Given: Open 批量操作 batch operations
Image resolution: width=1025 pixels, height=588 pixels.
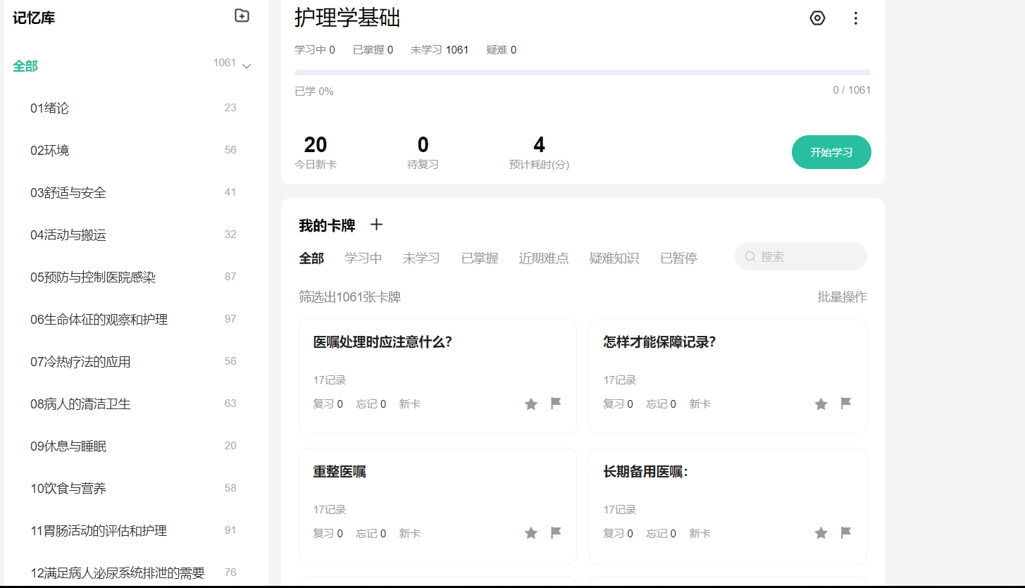Looking at the screenshot, I should (842, 297).
